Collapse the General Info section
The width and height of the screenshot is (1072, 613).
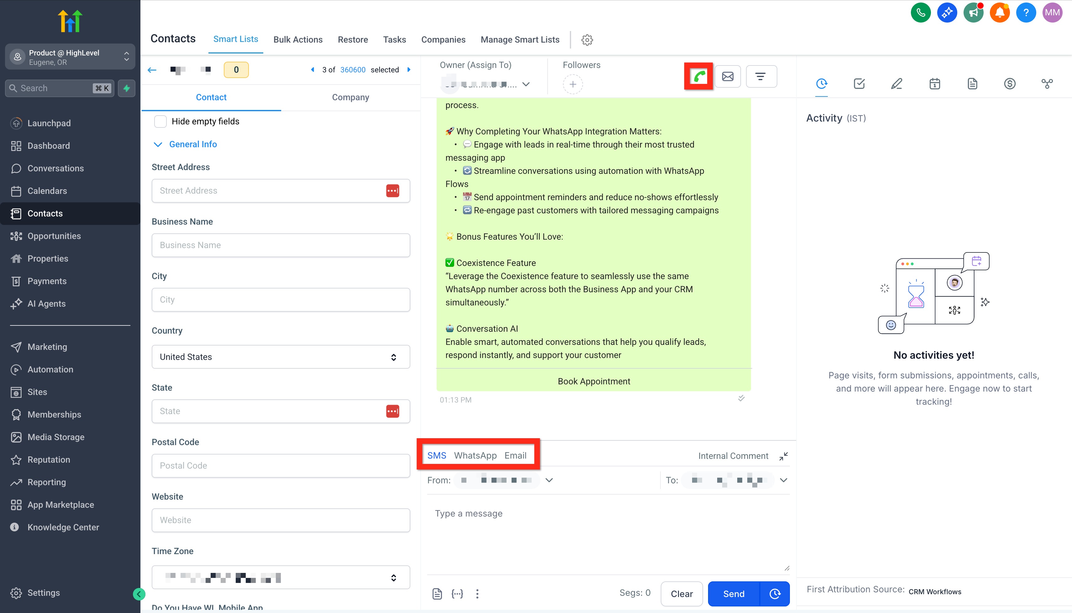[158, 144]
